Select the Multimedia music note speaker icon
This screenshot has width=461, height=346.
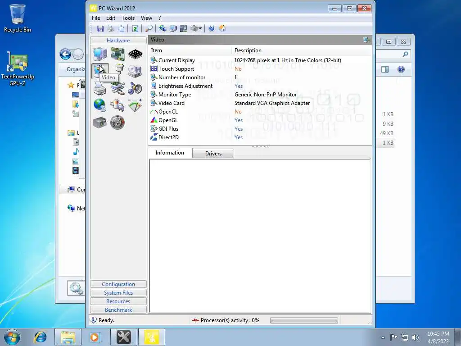[135, 88]
